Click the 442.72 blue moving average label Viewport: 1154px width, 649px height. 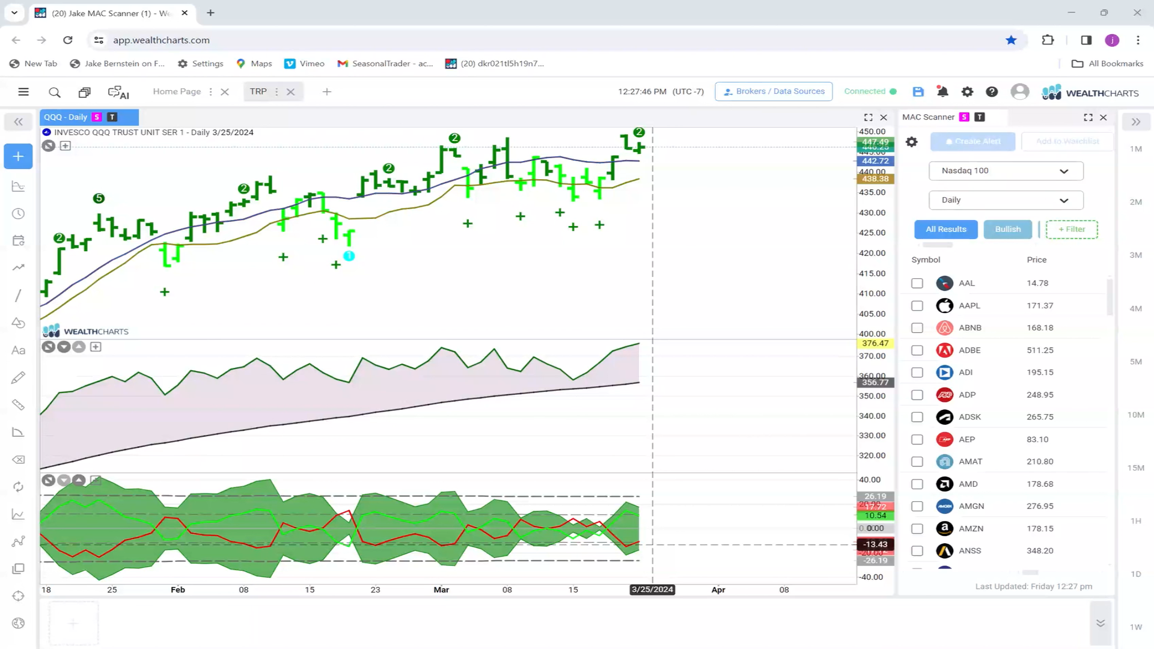[875, 161]
